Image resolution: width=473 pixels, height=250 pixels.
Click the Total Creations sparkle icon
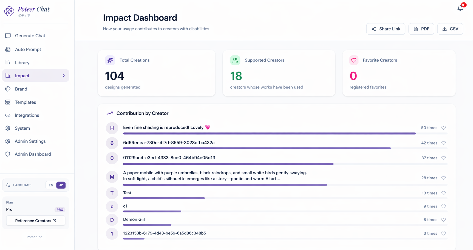coord(110,60)
